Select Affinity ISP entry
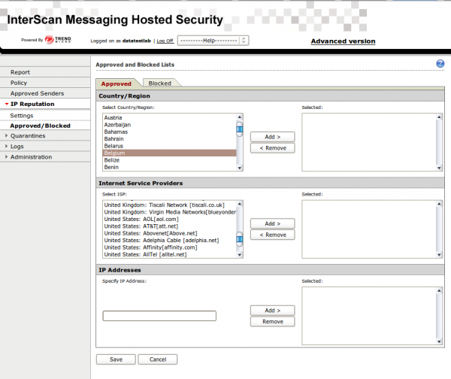Viewport: 451px width, 379px height. [169, 247]
